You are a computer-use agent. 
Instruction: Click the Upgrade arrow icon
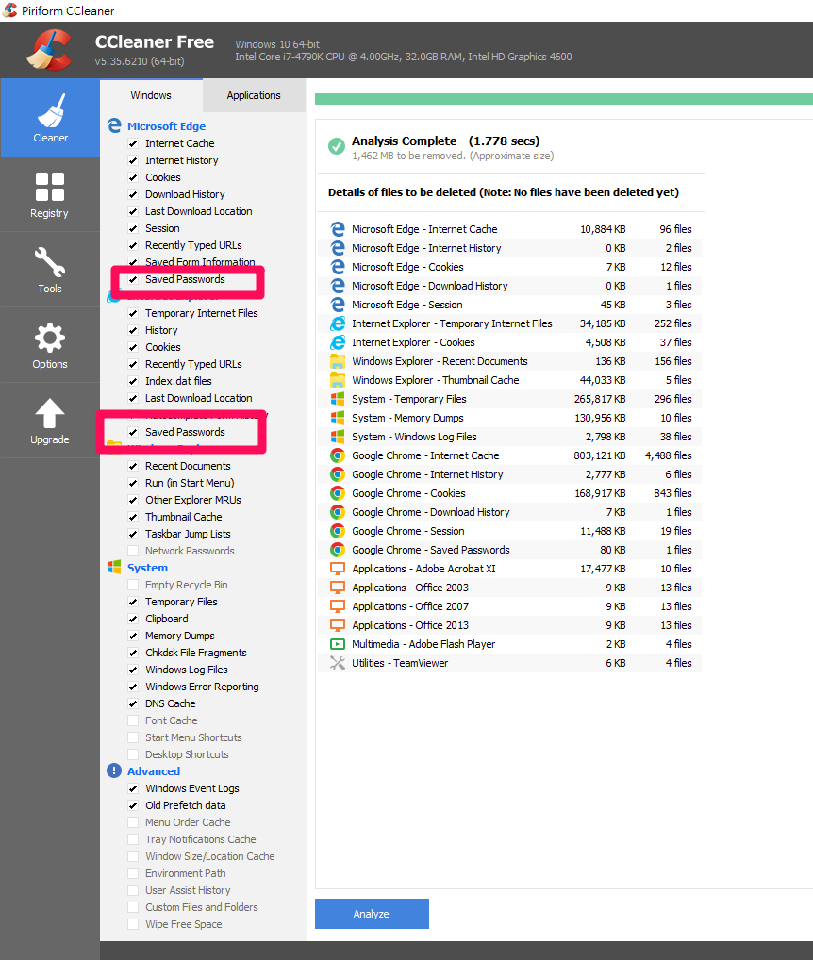coord(50,413)
